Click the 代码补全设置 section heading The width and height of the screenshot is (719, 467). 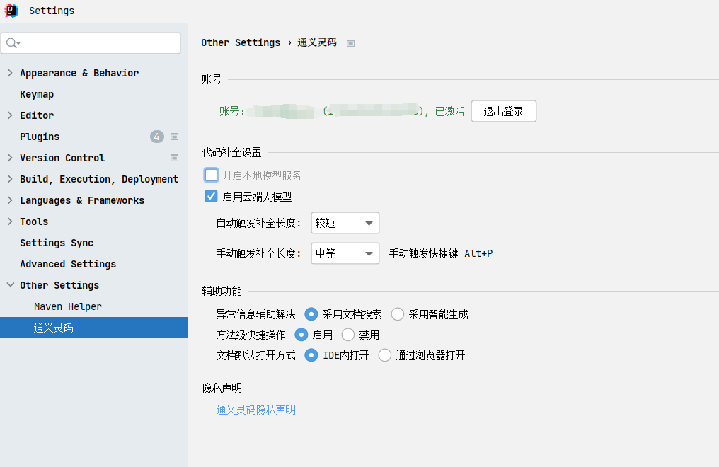[x=231, y=152]
